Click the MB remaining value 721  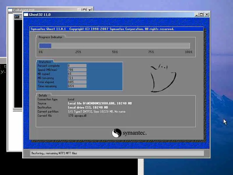click(77, 78)
